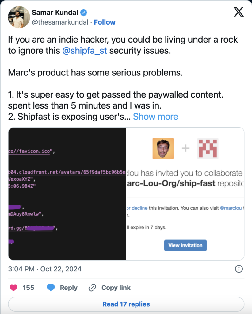The height and width of the screenshot is (314, 252).
Task: Open the dark code screenshot image
Action: (x=67, y=194)
